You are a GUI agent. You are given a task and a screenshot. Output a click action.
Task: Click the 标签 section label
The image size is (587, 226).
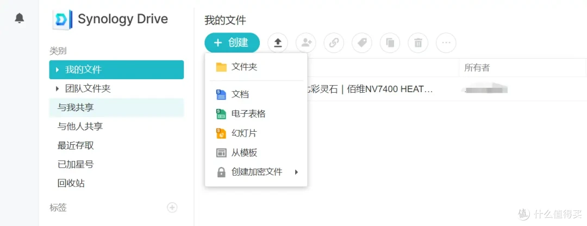(58, 208)
